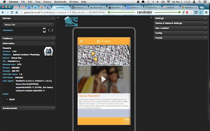Expand the Config section
Image resolution: width=210 pixels, height=131 pixels.
(x=181, y=33)
